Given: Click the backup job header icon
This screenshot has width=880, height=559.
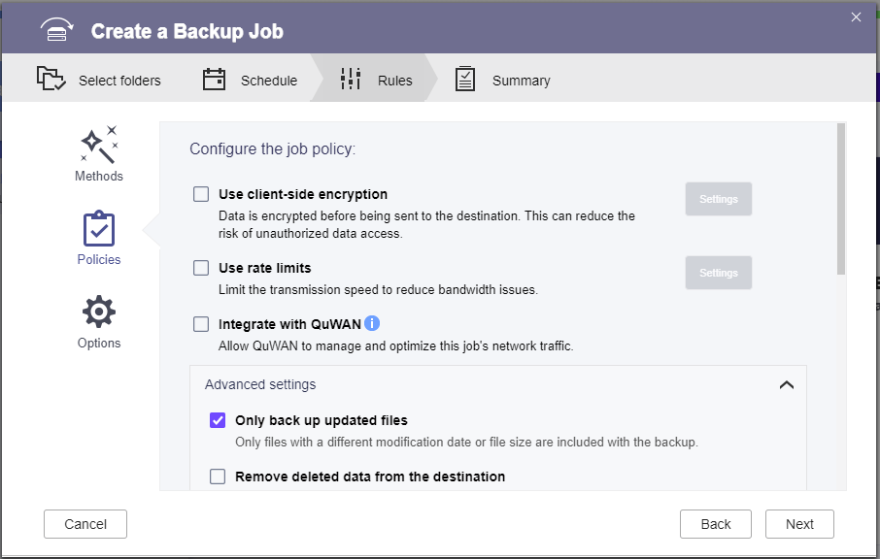Looking at the screenshot, I should (x=56, y=29).
